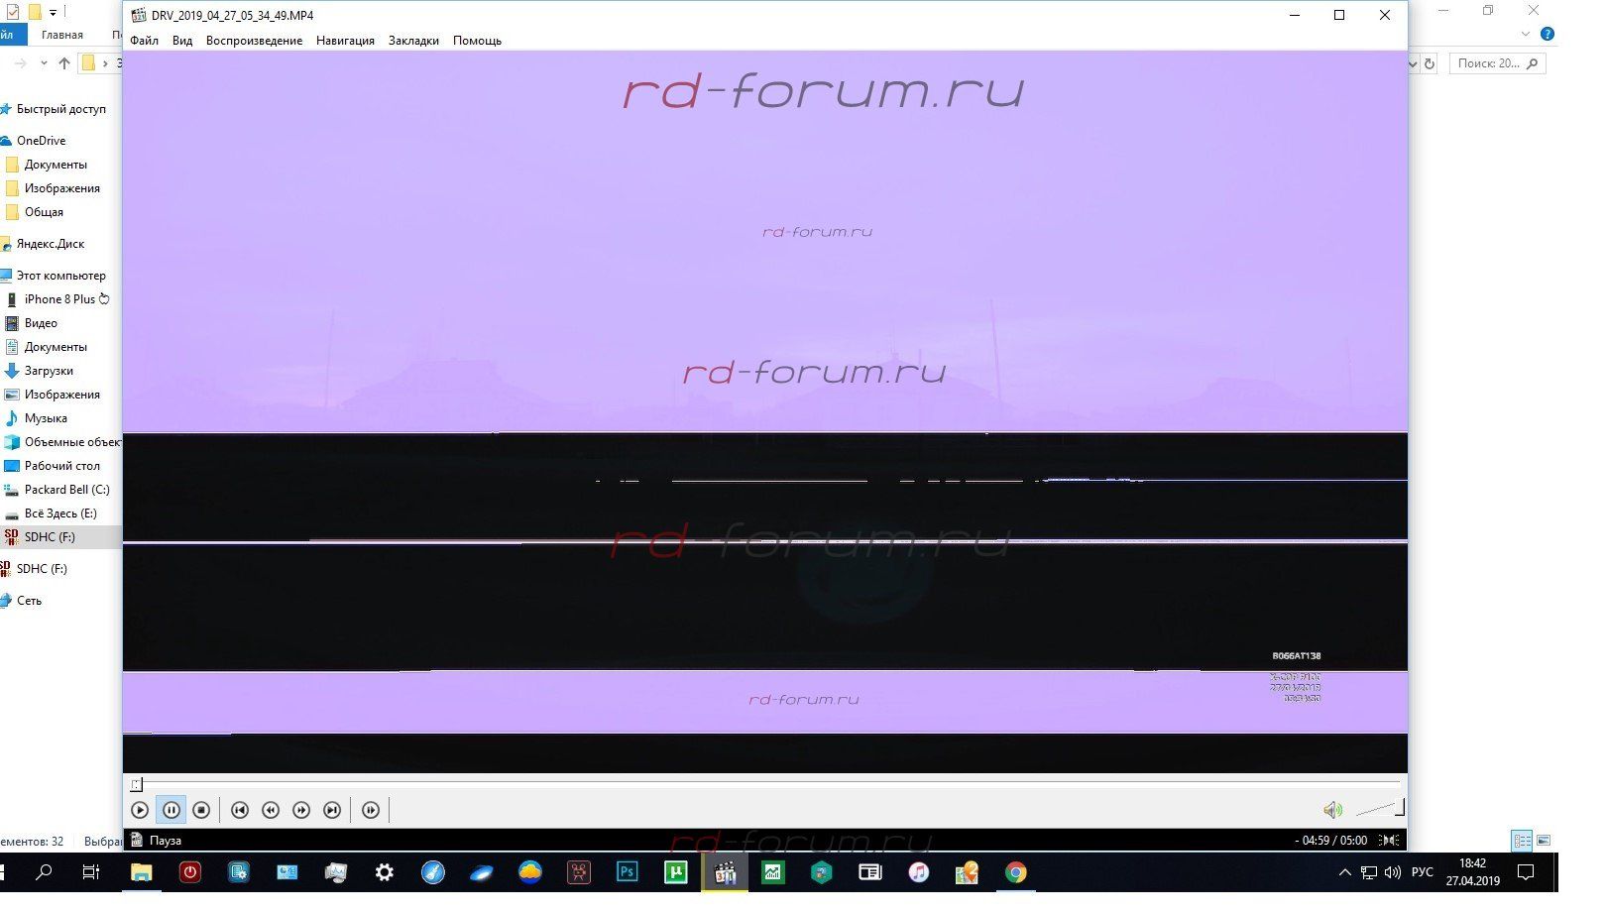Skip to the next file
The height and width of the screenshot is (913, 1606).
[332, 810]
